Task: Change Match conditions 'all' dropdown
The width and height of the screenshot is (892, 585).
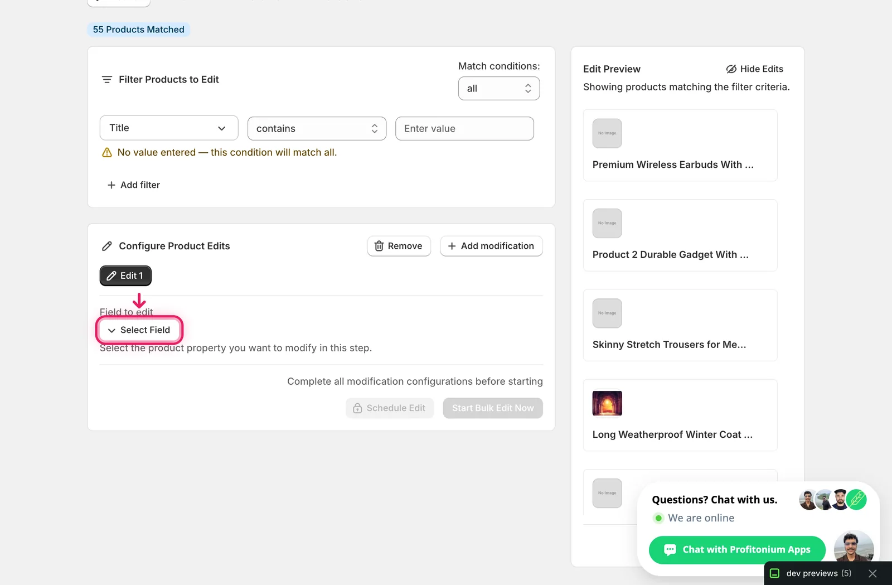Action: pyautogui.click(x=499, y=89)
